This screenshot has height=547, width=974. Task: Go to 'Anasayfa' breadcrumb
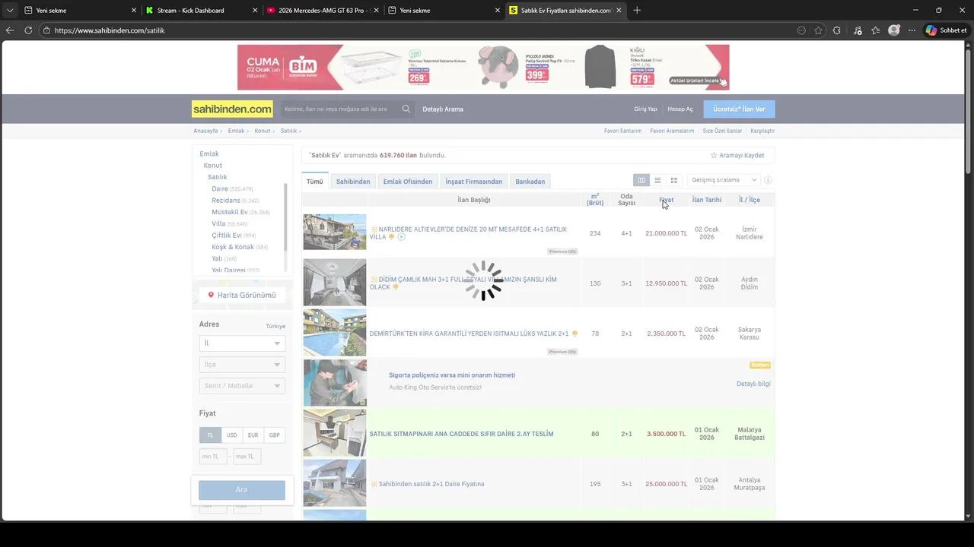[205, 131]
